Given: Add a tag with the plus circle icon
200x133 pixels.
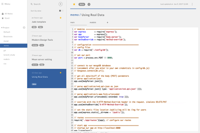Looking at the screenshot, I should (89, 4).
